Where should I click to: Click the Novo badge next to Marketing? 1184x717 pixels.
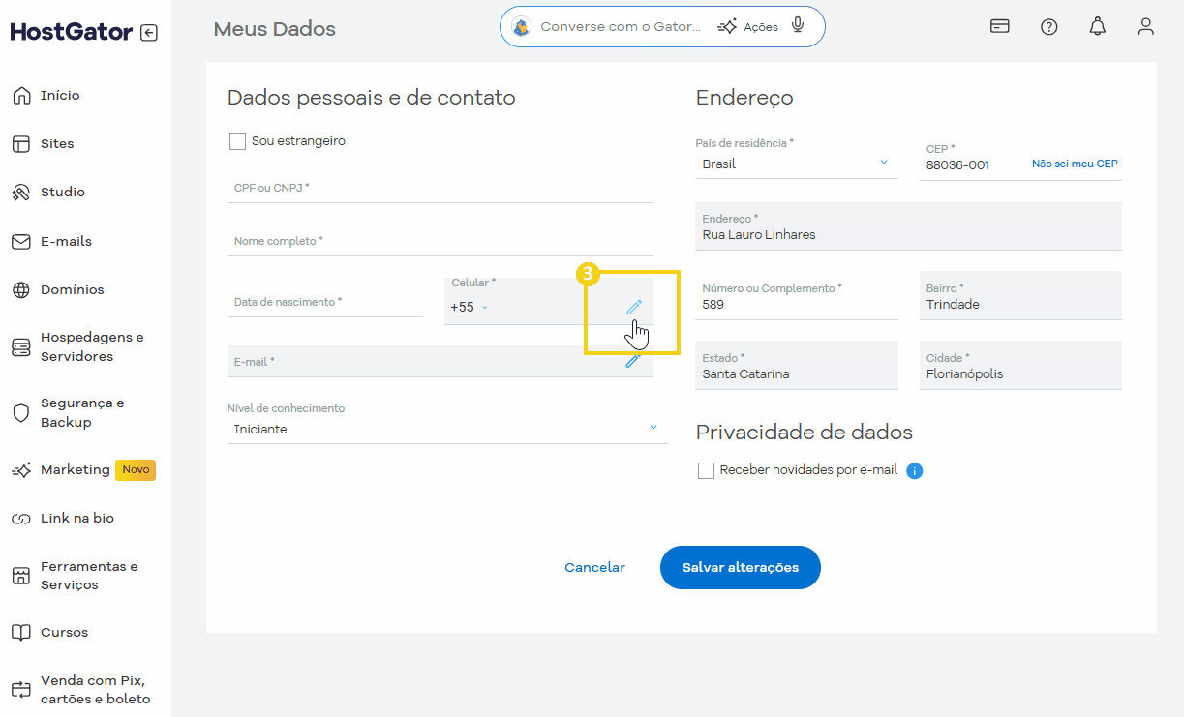pos(136,470)
